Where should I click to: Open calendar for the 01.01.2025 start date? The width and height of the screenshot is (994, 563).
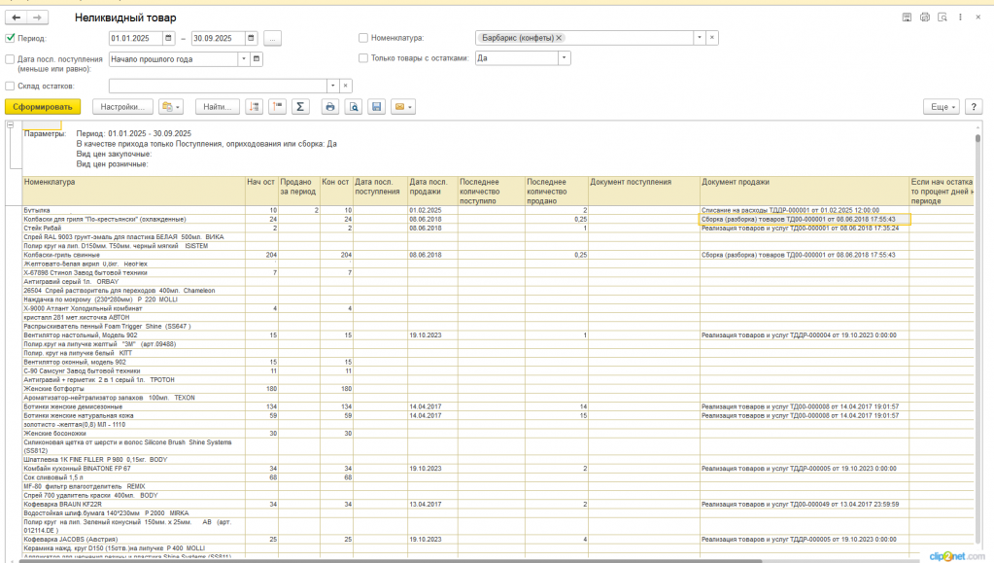[169, 38]
